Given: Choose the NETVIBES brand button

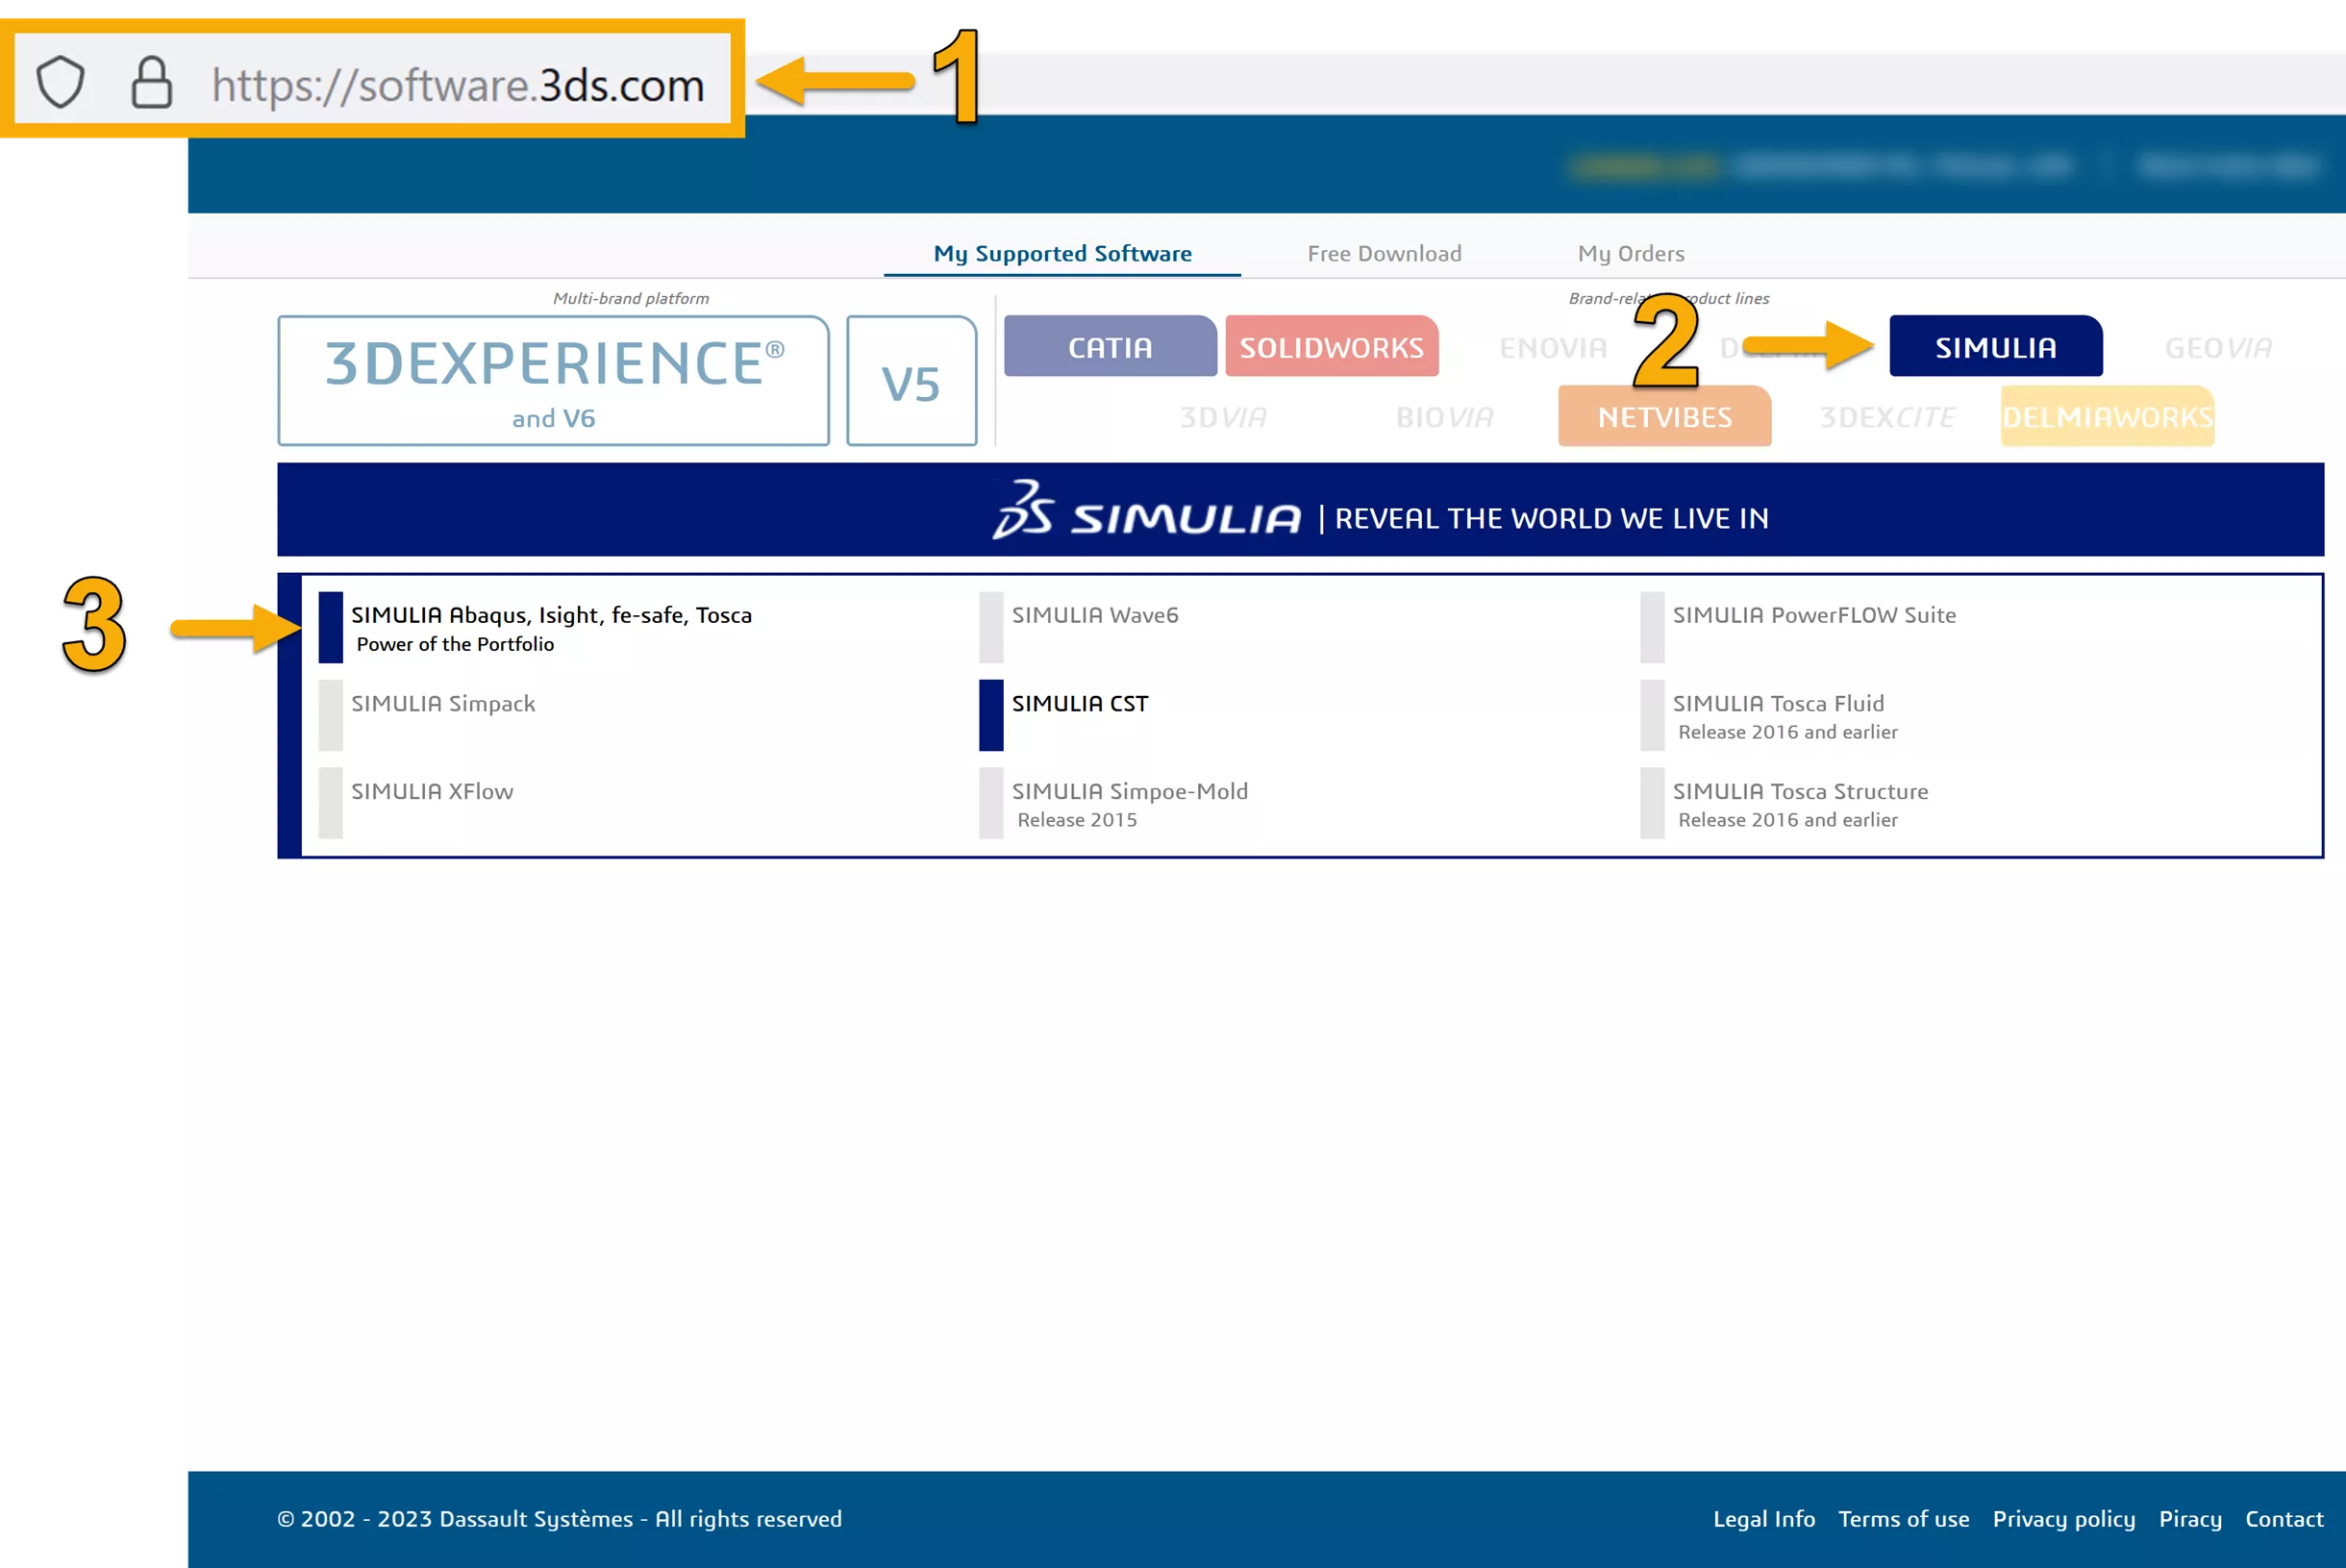Looking at the screenshot, I should click(1664, 417).
